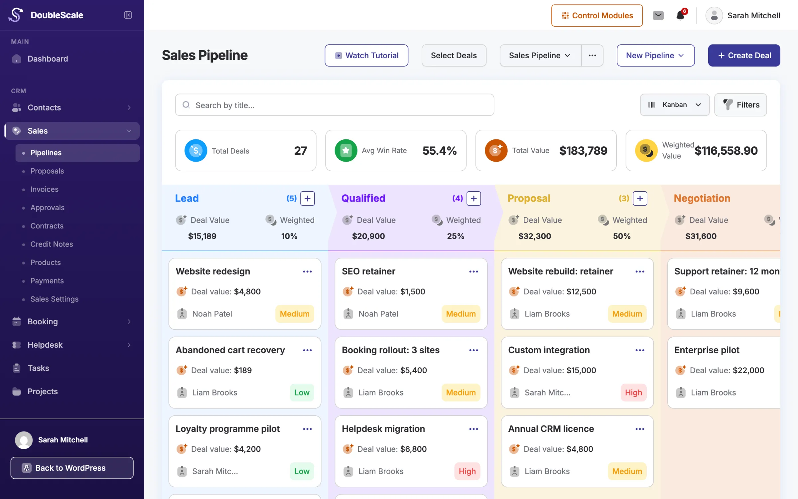Open the Sales Pipeline dropdown
Image resolution: width=798 pixels, height=499 pixels.
coord(540,56)
